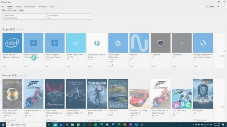
Task: Open Extreme Car Driving Simulator 3
Action: tap(139, 99)
